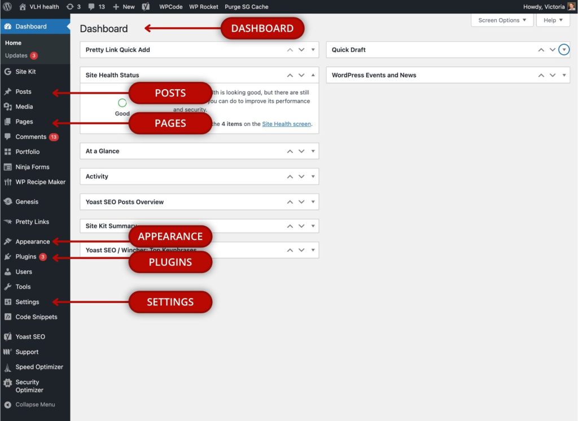Click the Settings sliders icon

[x=8, y=302]
